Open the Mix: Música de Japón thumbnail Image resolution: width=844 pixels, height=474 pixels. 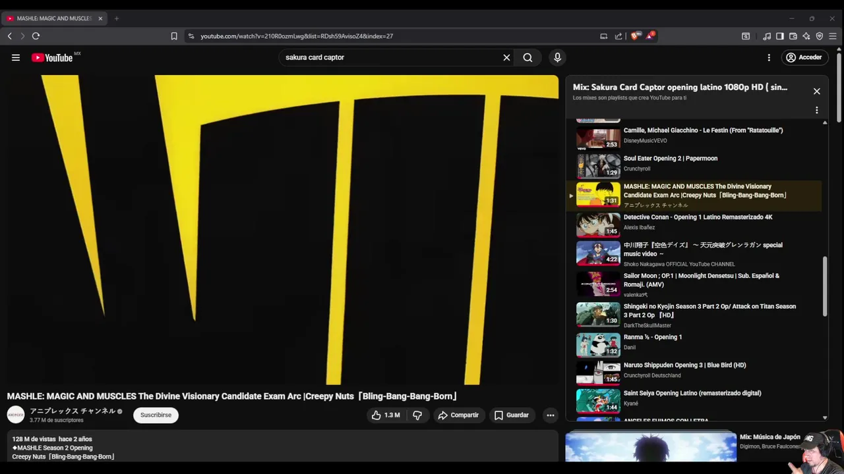point(651,446)
